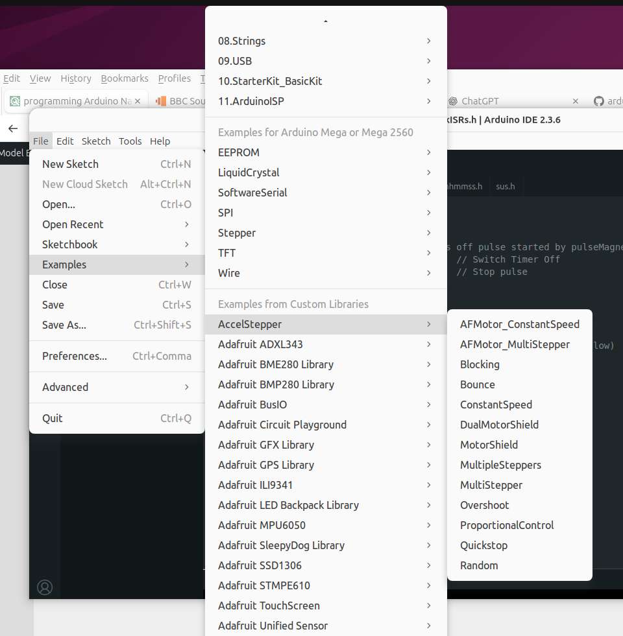623x636 pixels.
Task: Open the Random example
Action: tap(519, 565)
